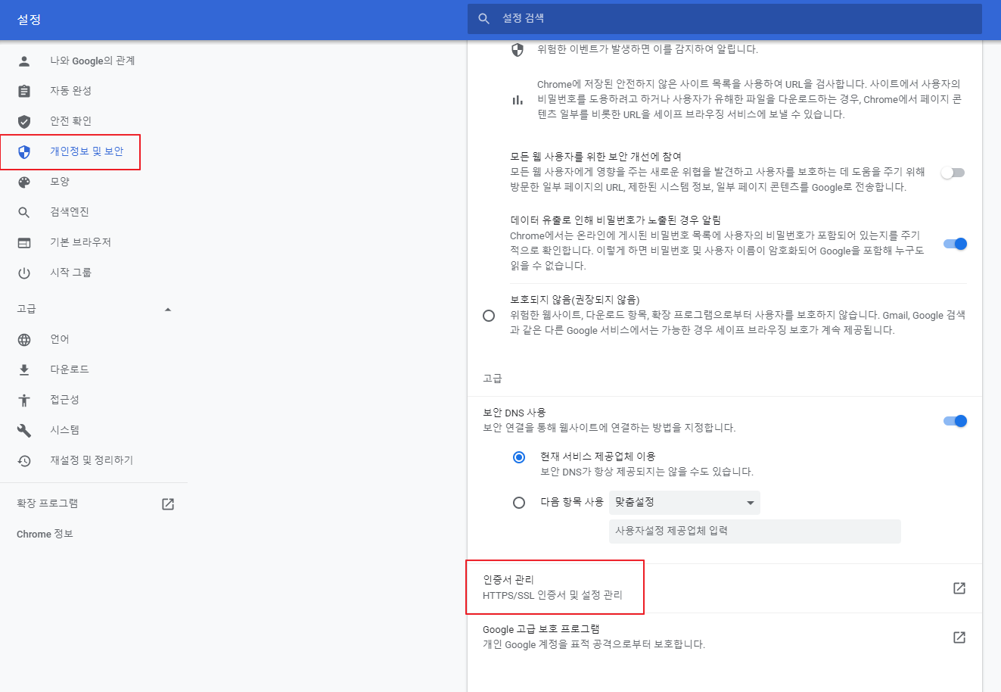1001x692 pixels.
Task: Click the palette icon beside 모양
Action: click(24, 182)
